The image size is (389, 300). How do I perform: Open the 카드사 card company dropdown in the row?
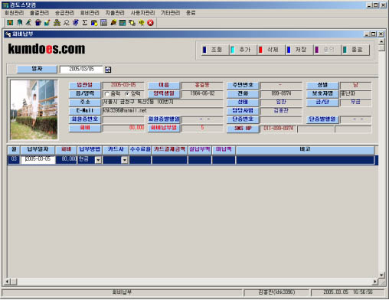[124, 160]
